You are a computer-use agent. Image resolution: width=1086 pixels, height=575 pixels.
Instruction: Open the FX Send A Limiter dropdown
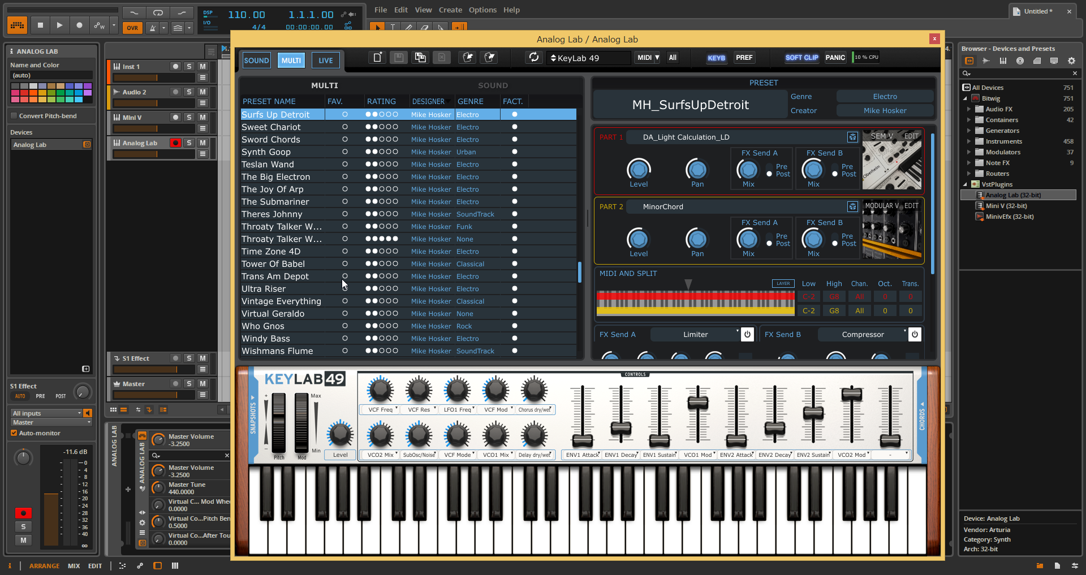click(x=695, y=334)
